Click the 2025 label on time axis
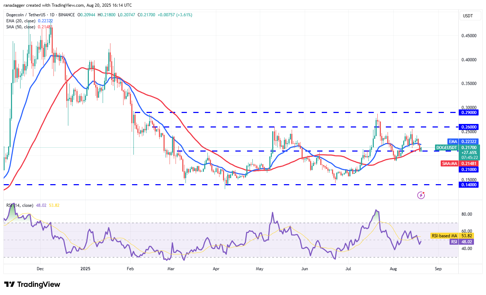The height and width of the screenshot is (295, 486). pos(85,269)
